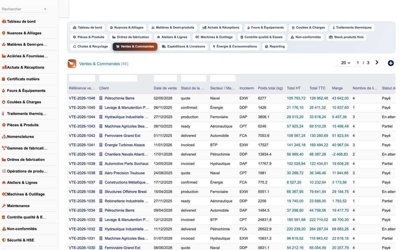
Task: Click the Ateliers & Lignes sidebar icon
Action: (4, 183)
